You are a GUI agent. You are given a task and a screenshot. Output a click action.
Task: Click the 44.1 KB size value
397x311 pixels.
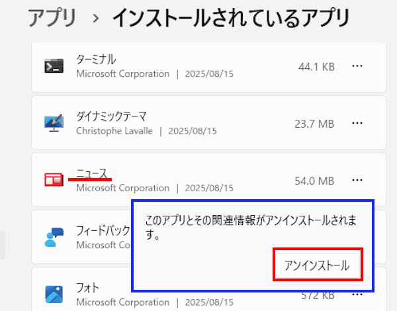click(316, 67)
